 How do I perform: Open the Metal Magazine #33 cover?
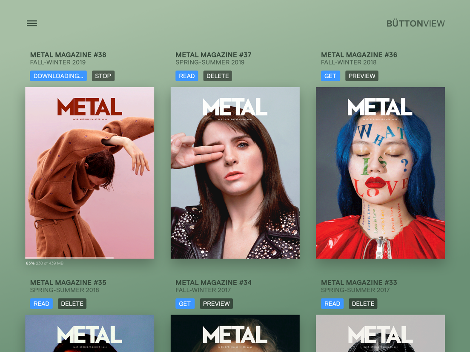381,333
